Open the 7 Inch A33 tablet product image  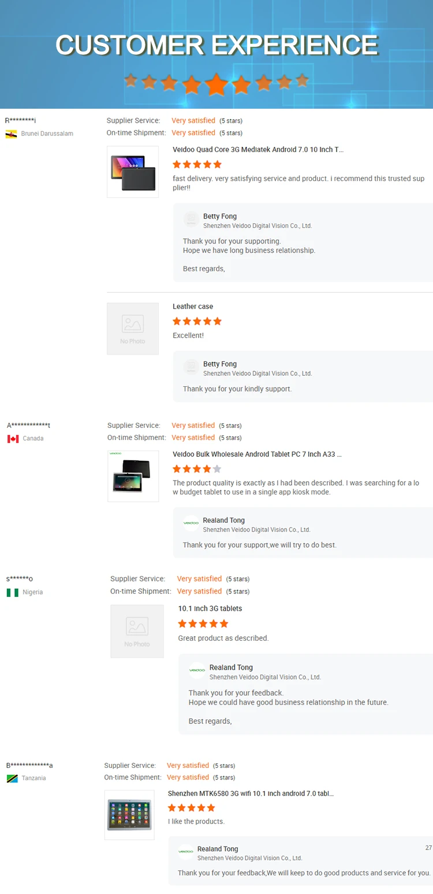[133, 476]
